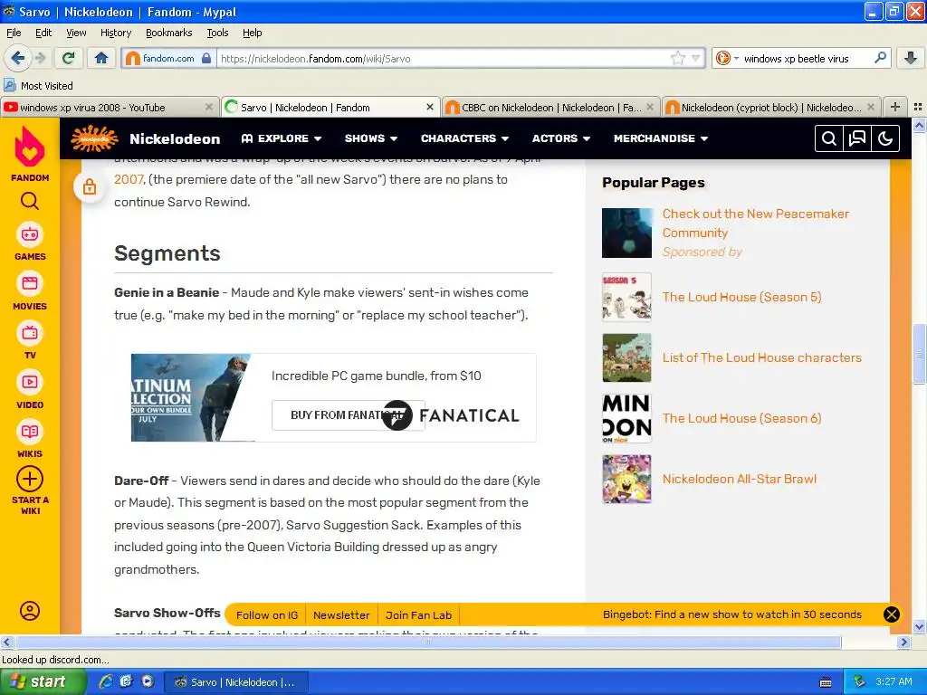Open Fandom sidebar search icon
The height and width of the screenshot is (695, 927).
coord(30,202)
